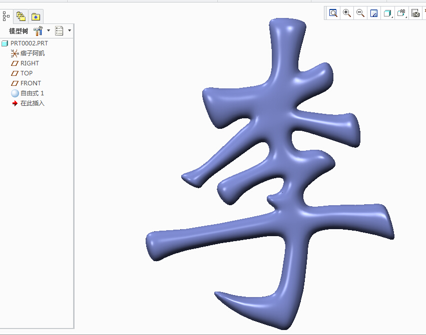The height and width of the screenshot is (335, 426).
Task: Expand the tree settings dropdown arrow
Action: 49,30
